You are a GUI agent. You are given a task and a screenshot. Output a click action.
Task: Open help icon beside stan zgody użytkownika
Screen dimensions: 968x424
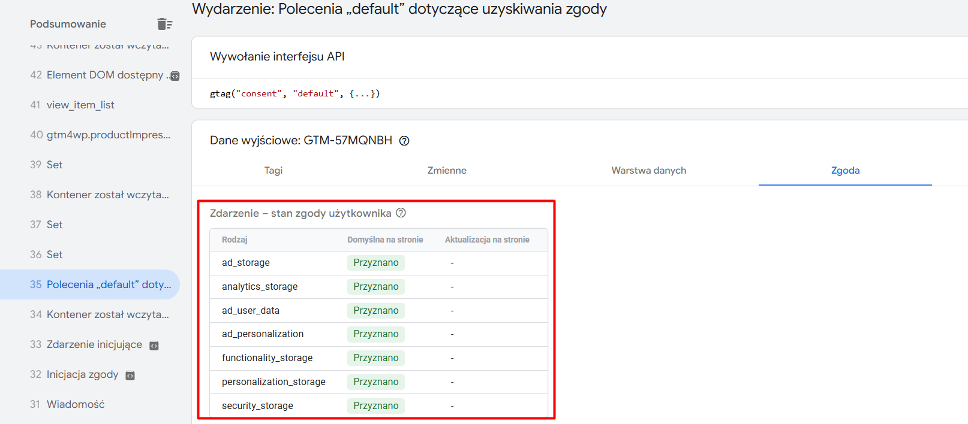401,213
